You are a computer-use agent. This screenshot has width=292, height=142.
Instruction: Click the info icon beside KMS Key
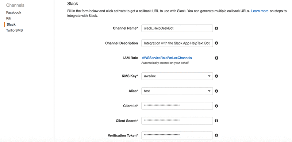click(216, 76)
